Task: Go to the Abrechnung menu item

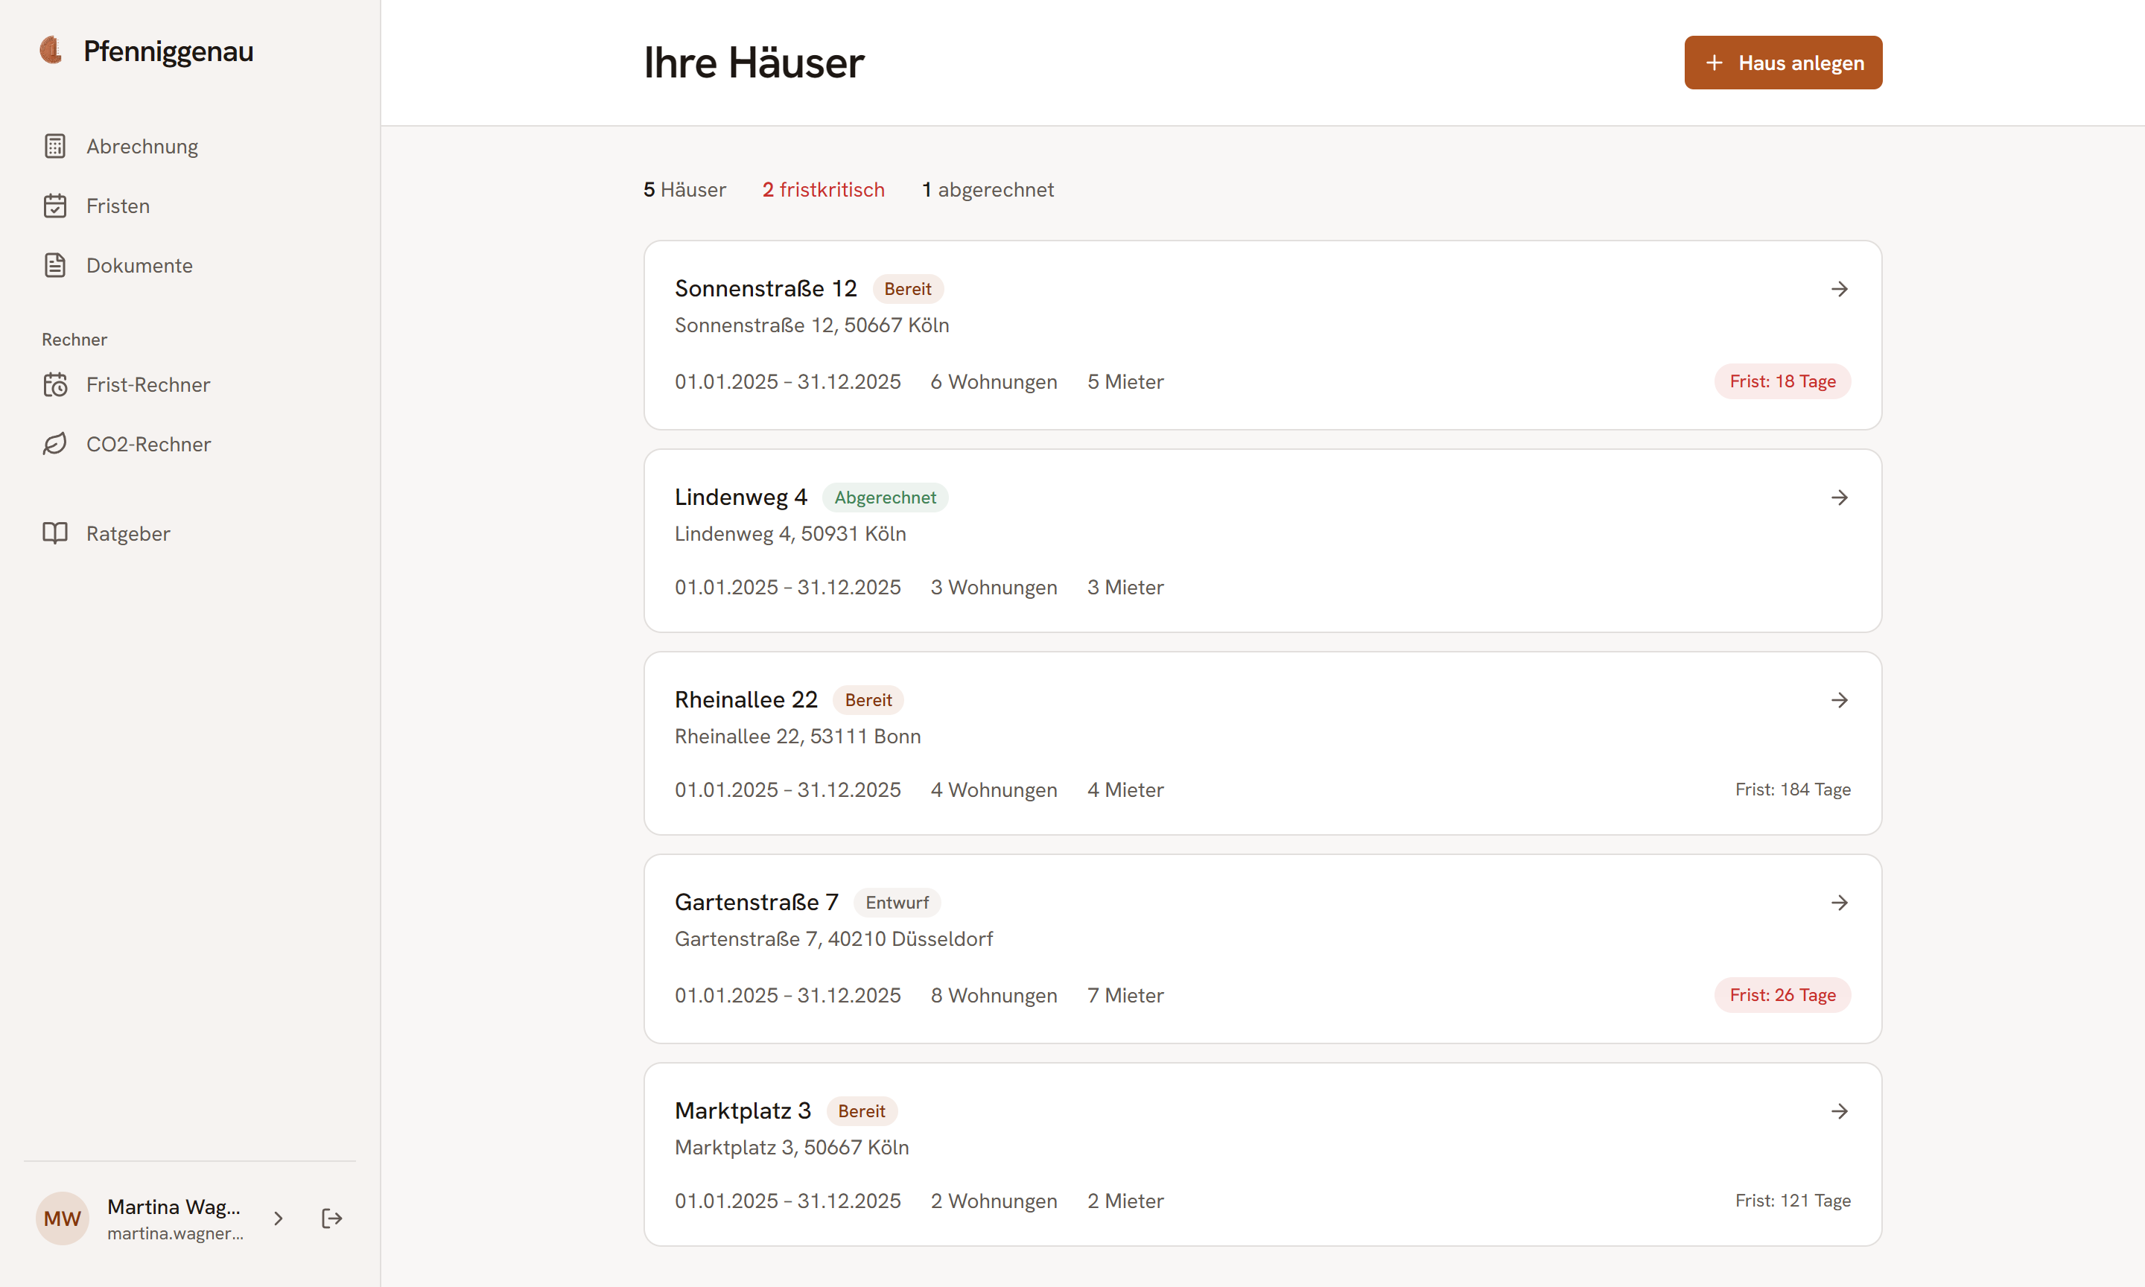Action: click(190, 146)
